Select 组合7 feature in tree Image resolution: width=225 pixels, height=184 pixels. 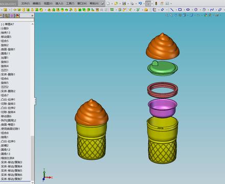5,95
